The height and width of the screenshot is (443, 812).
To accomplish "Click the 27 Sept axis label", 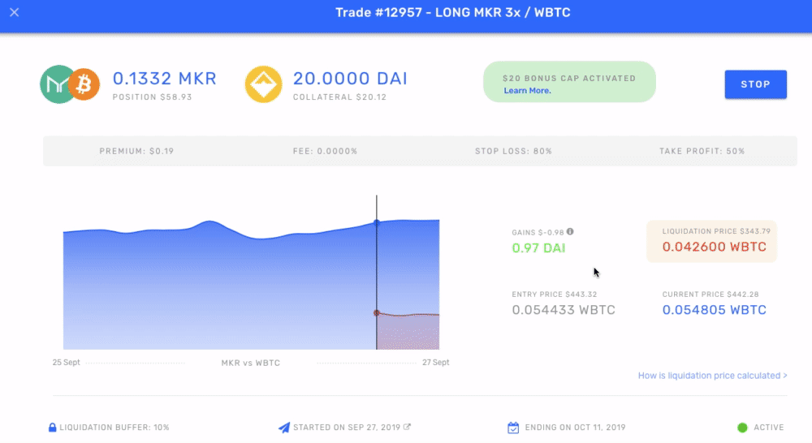I will [x=435, y=362].
